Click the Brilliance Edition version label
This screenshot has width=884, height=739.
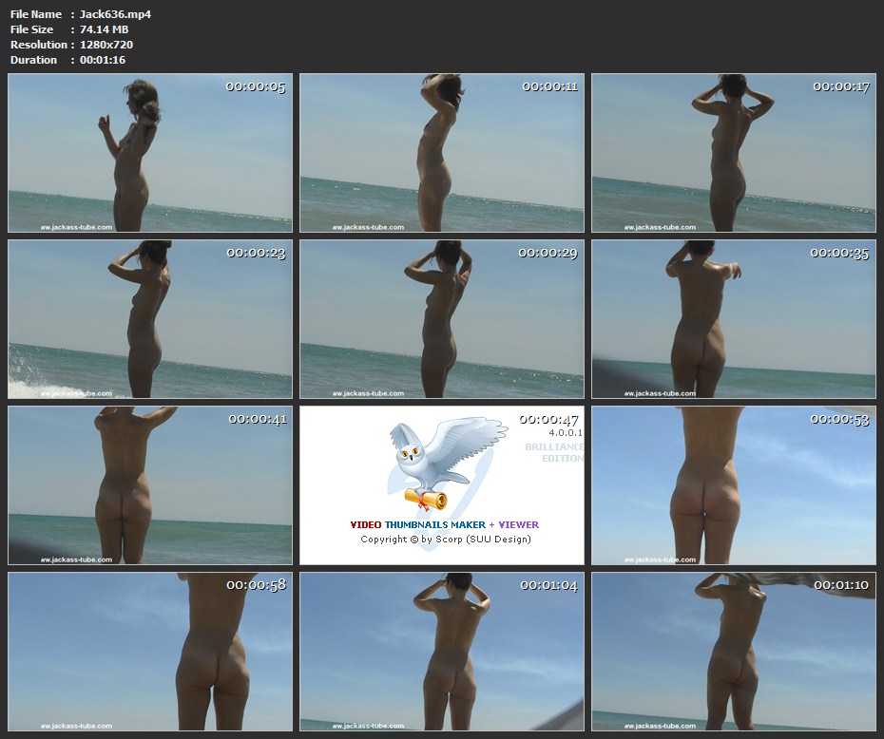[554, 452]
